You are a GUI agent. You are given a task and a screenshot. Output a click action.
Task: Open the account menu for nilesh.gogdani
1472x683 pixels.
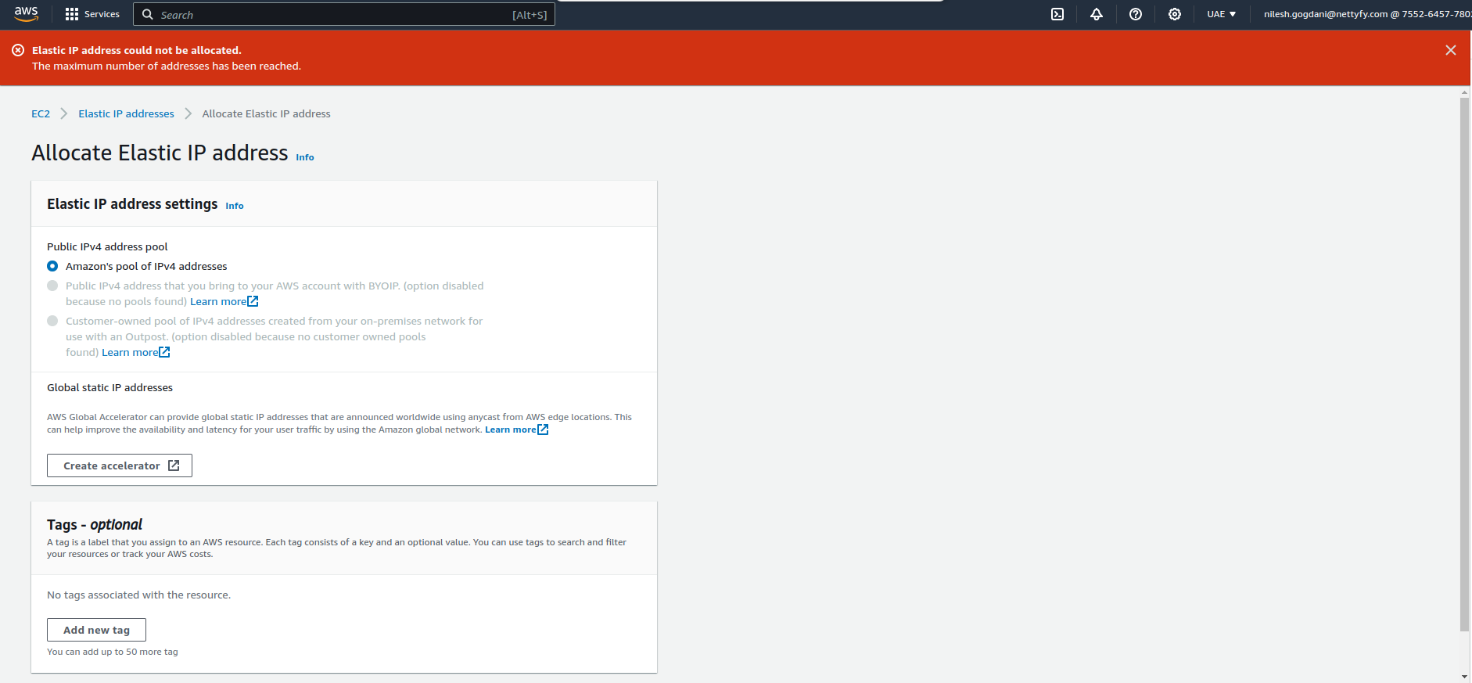click(1366, 14)
